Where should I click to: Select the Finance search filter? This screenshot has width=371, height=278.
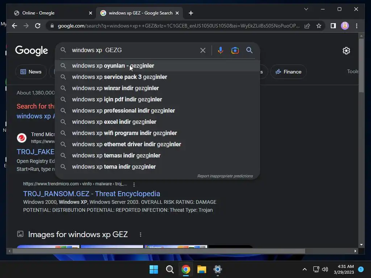pos(288,72)
